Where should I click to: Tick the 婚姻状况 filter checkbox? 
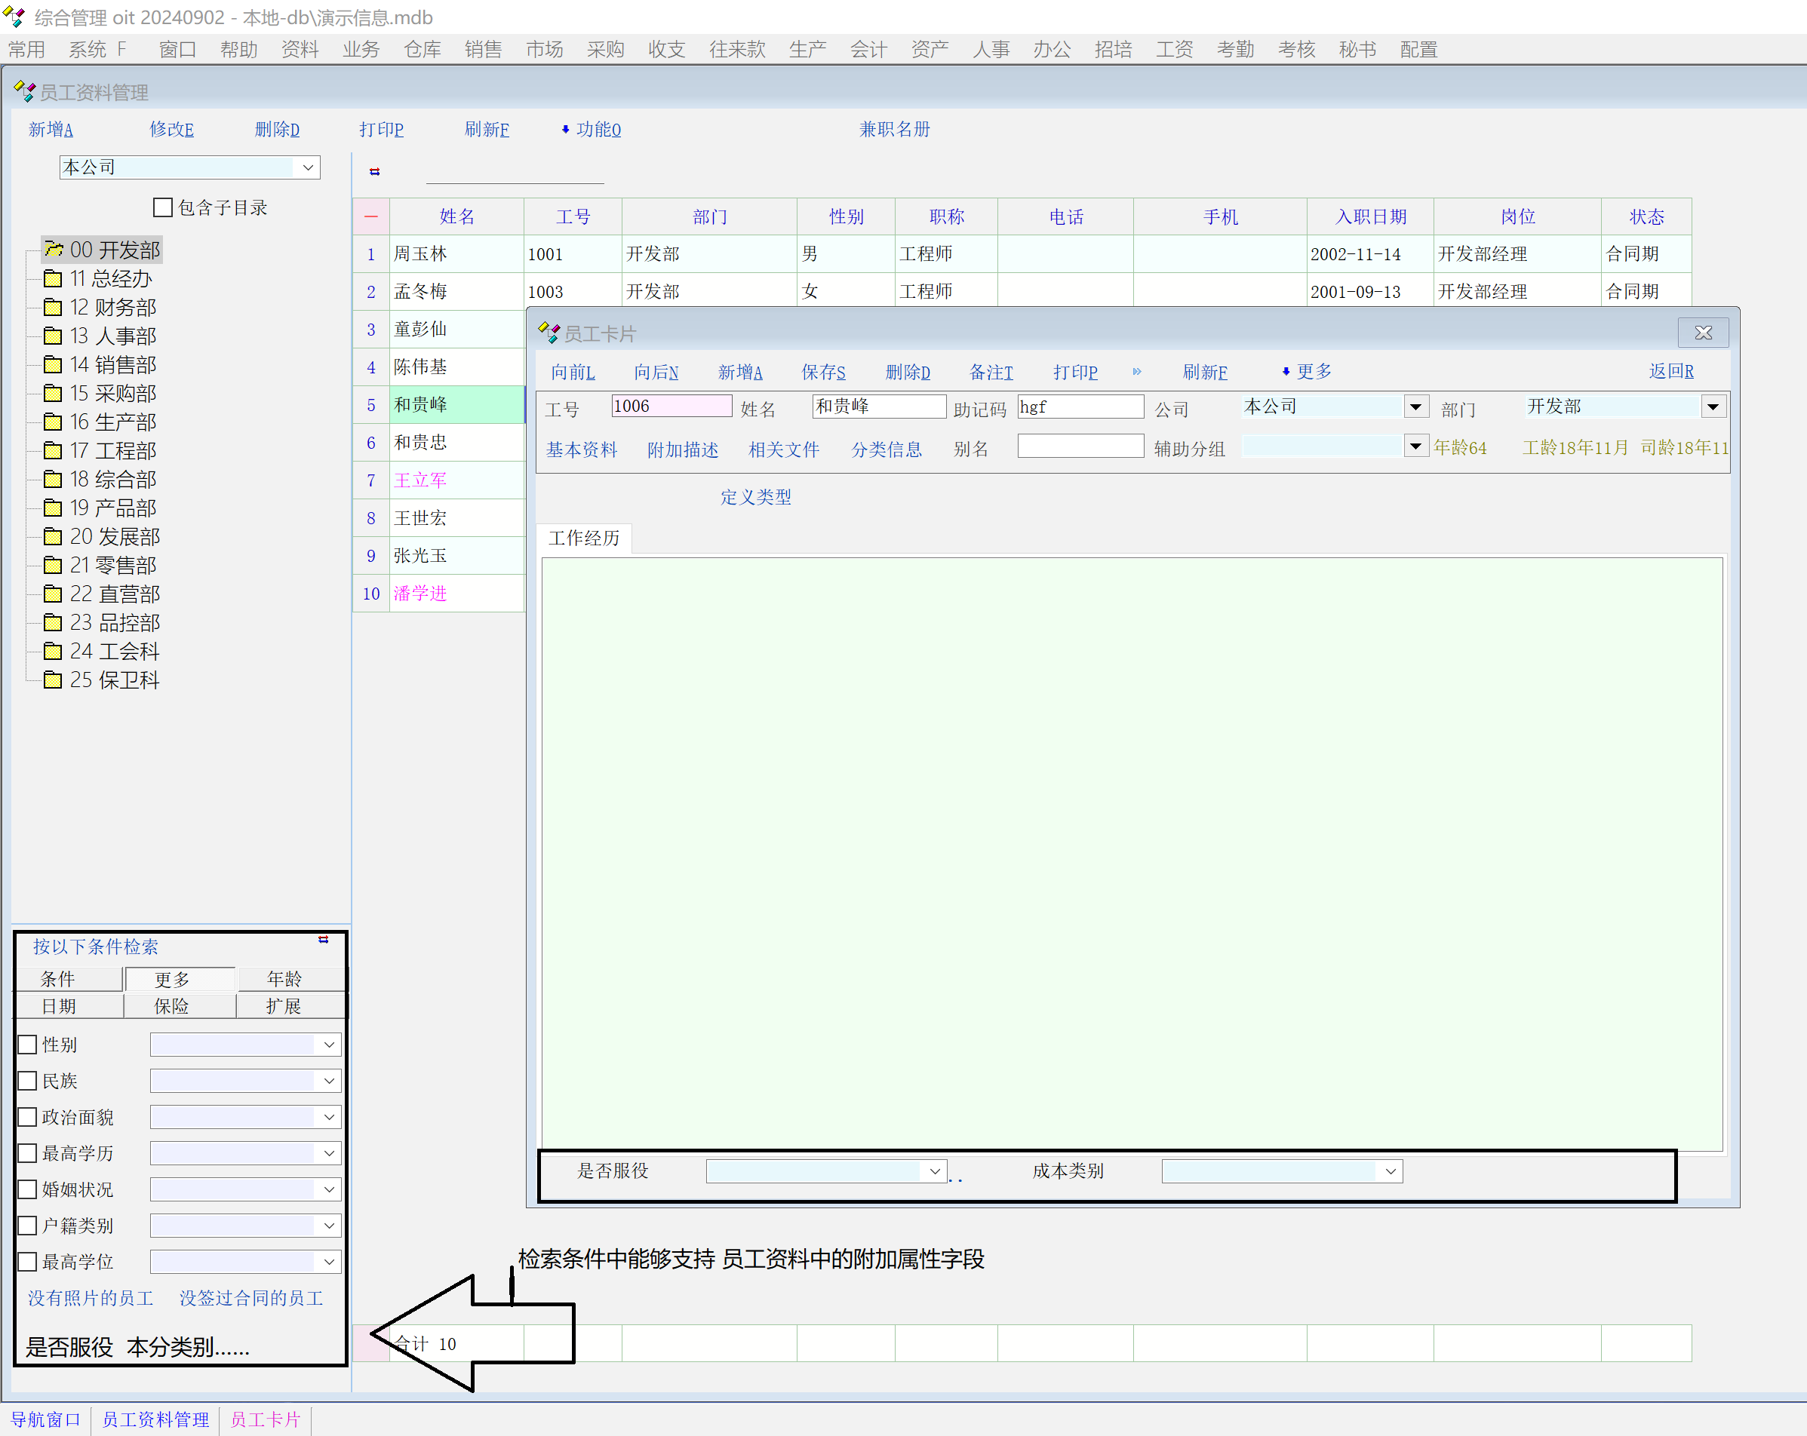[28, 1189]
